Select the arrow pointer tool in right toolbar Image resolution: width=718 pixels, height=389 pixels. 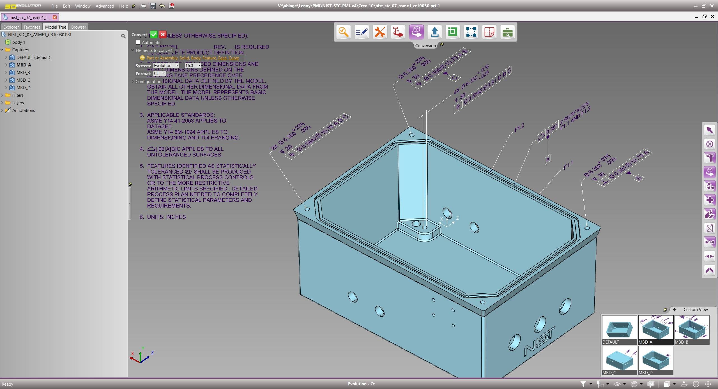click(x=710, y=130)
